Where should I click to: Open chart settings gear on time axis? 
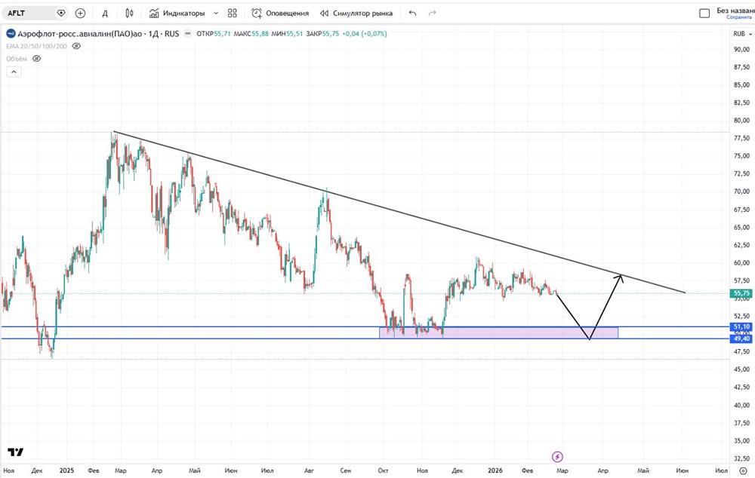tap(743, 470)
